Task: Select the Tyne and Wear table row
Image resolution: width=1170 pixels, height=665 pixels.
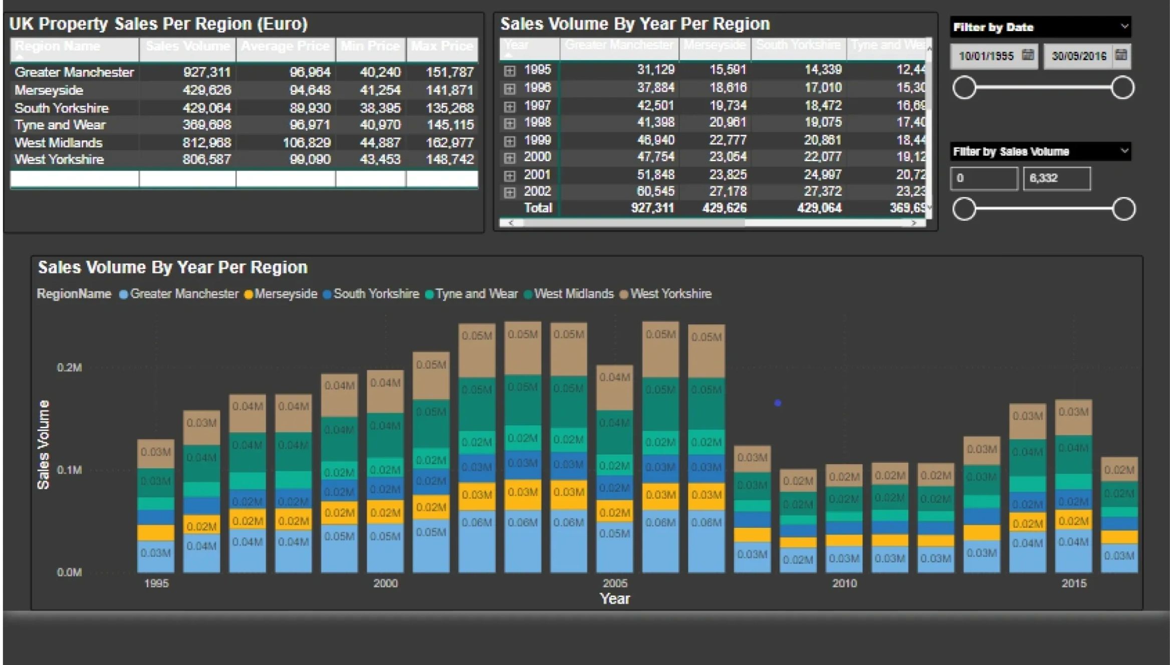Action: pos(244,125)
